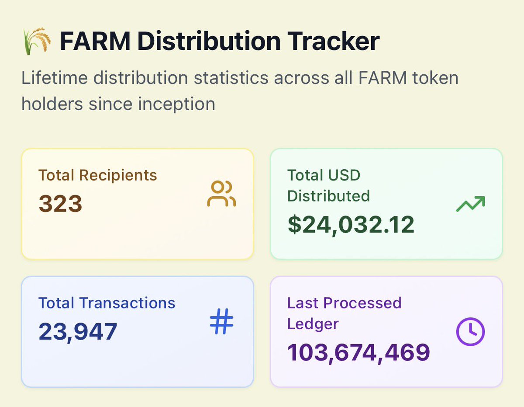Select the Last Processed Ledger label
The width and height of the screenshot is (524, 407).
(344, 313)
